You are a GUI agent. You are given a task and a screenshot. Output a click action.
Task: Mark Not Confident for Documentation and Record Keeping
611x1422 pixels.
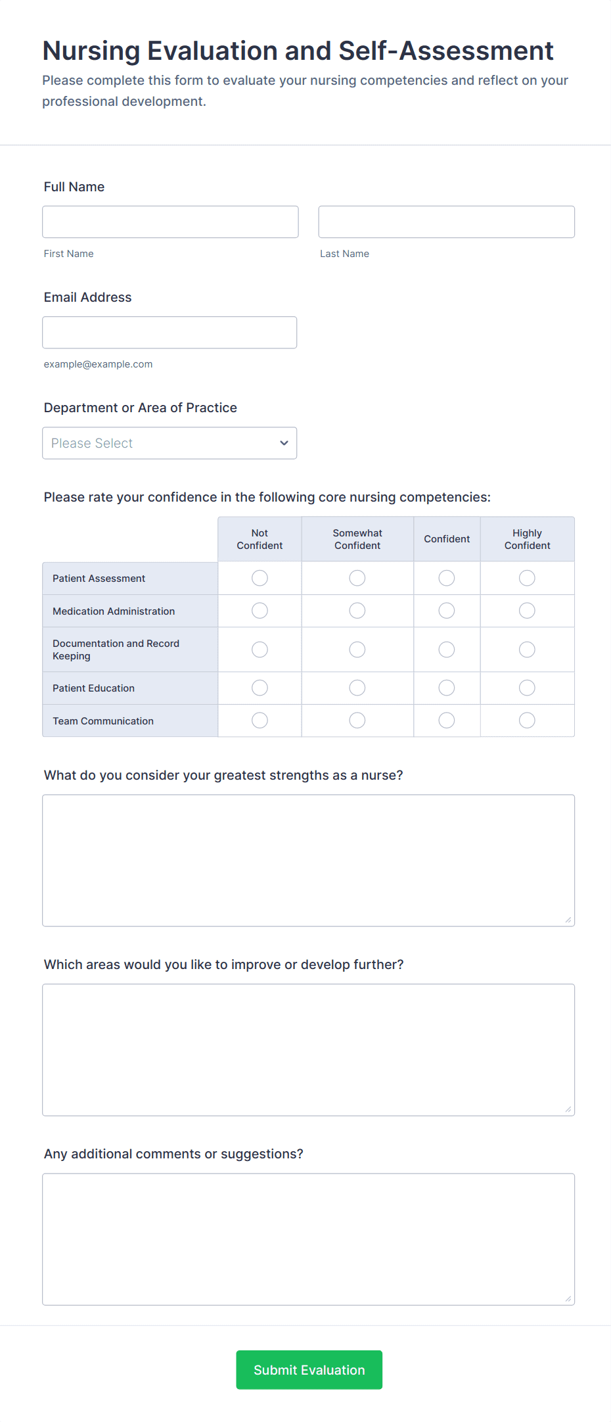pyautogui.click(x=260, y=649)
